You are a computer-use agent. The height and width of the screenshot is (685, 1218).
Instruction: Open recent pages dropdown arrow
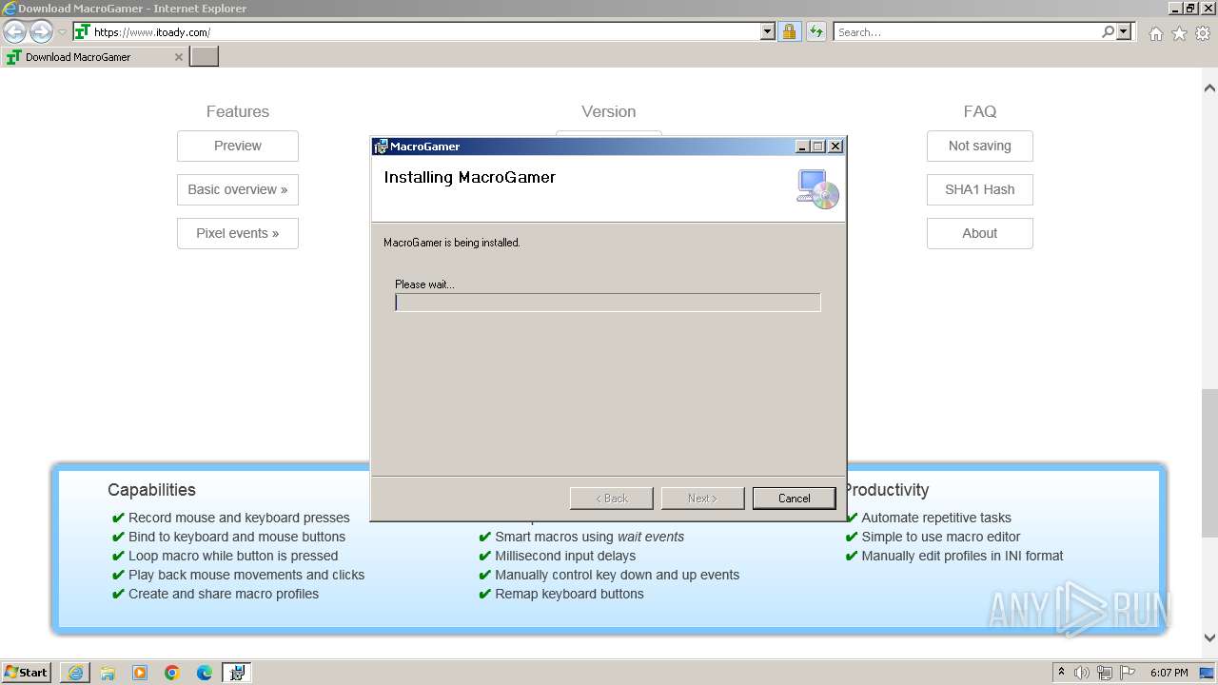[x=63, y=32]
